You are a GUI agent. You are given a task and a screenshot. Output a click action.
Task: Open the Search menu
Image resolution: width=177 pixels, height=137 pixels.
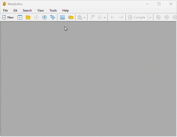pyautogui.click(x=27, y=11)
